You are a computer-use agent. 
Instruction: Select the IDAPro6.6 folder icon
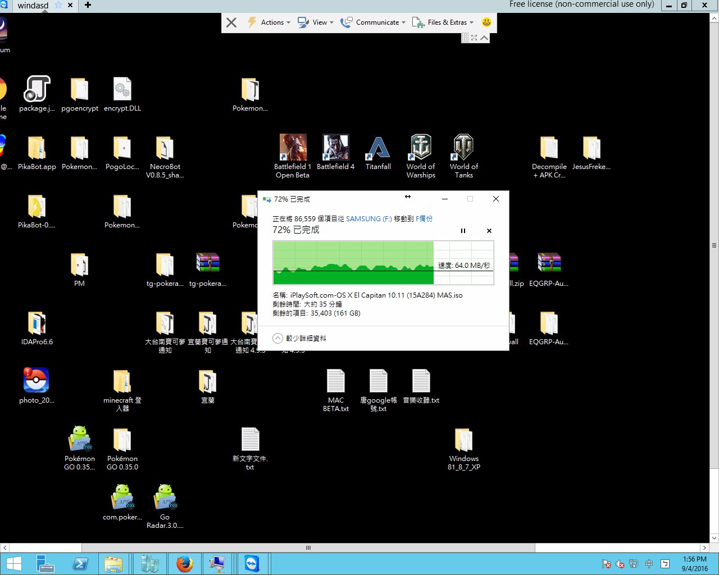(x=37, y=323)
